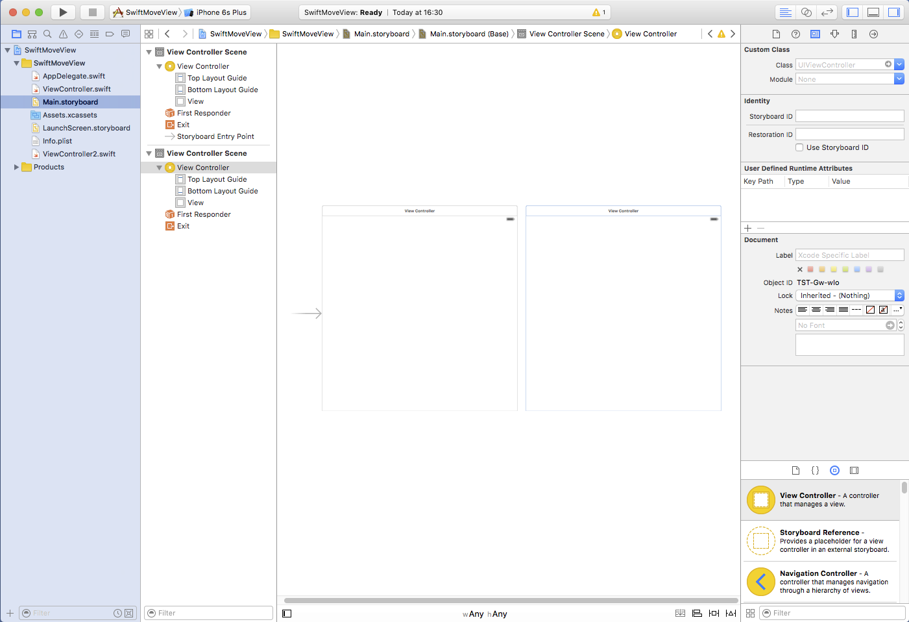Image resolution: width=909 pixels, height=622 pixels.
Task: Open the Version editor
Action: 827,12
